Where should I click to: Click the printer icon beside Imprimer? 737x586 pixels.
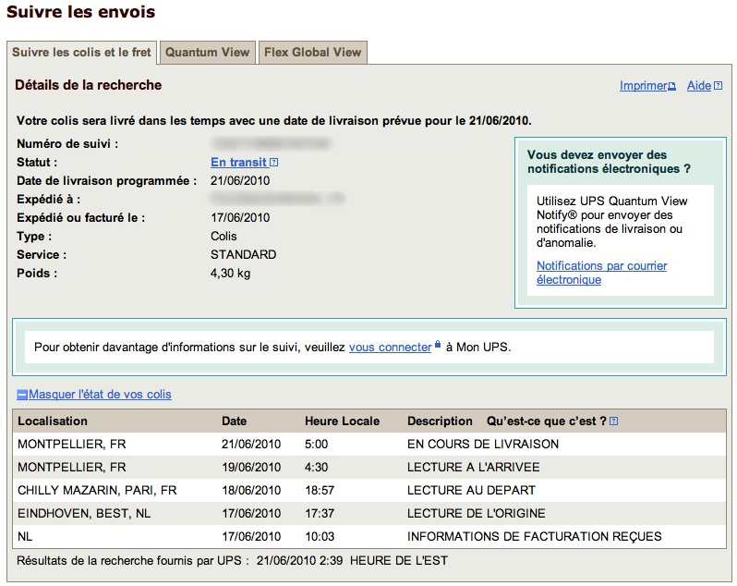tap(672, 87)
